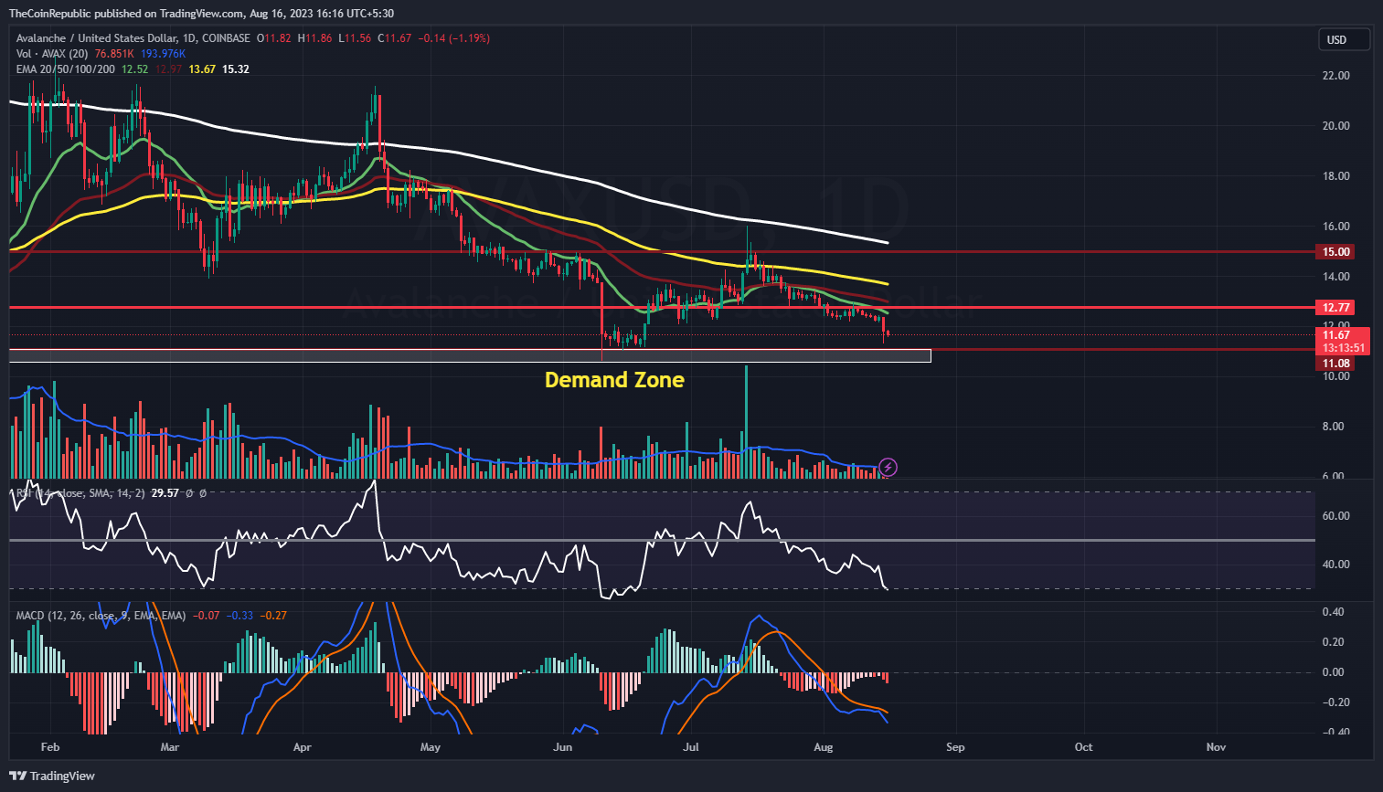Click the Mar label on time axis

tap(170, 747)
